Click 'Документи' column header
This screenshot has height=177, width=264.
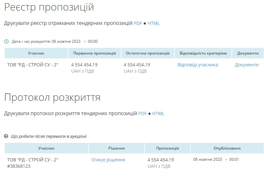[x=248, y=53]
